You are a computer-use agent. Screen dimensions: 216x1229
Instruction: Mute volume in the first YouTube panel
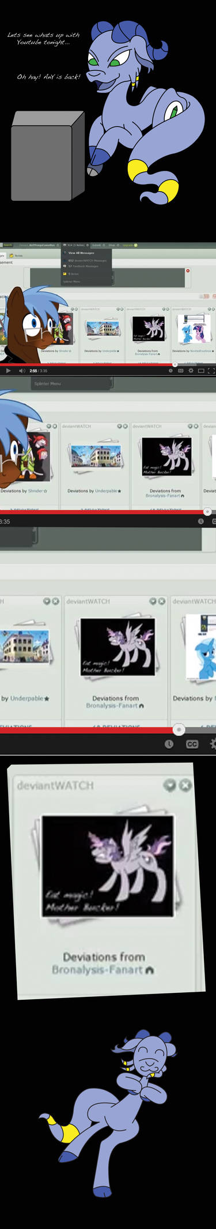click(x=22, y=371)
